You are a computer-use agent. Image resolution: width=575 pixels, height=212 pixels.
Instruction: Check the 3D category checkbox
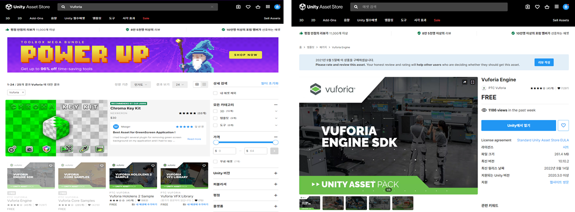tap(215, 111)
